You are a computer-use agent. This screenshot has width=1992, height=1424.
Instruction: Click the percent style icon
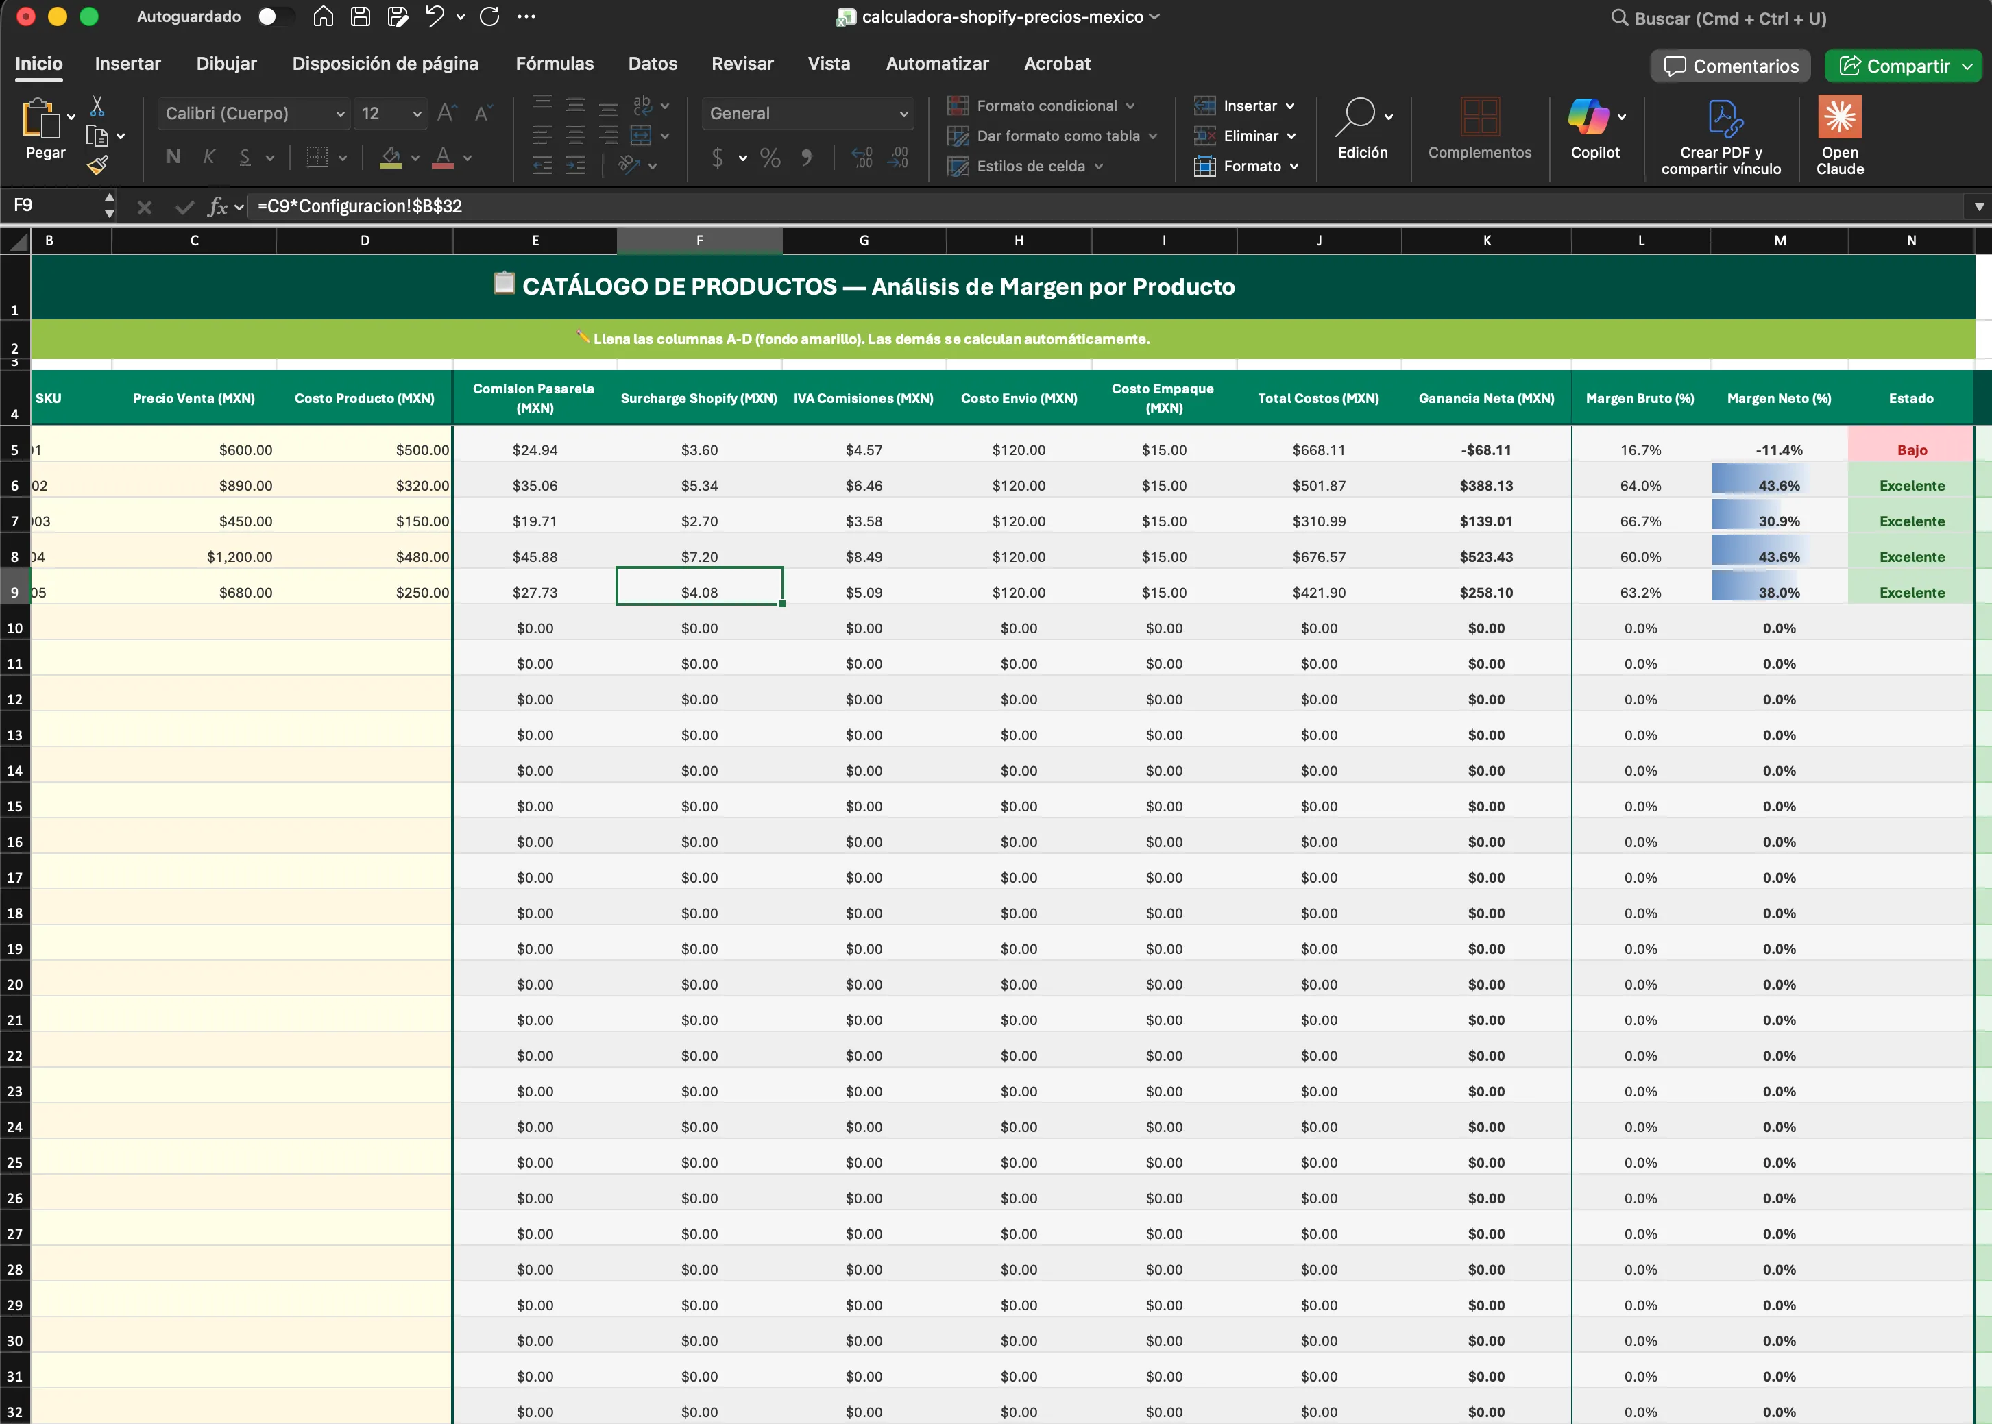(770, 158)
